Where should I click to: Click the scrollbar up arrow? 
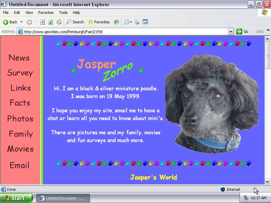point(267,39)
